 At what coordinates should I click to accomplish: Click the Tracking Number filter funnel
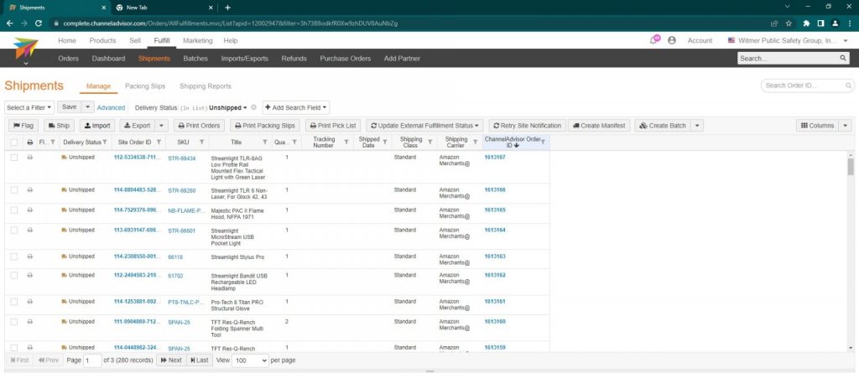[346, 142]
